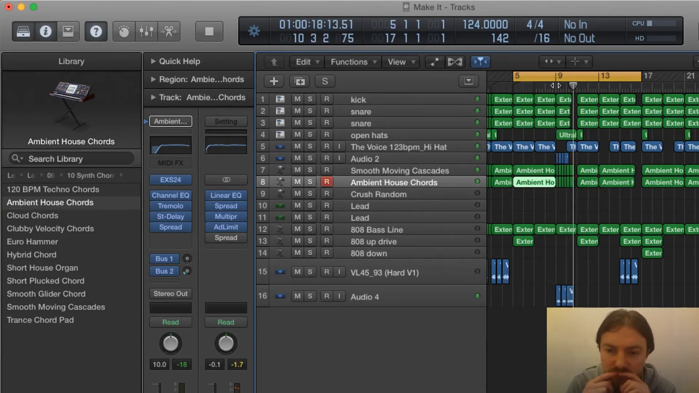Record-enable the Audio 4 track

pos(327,296)
